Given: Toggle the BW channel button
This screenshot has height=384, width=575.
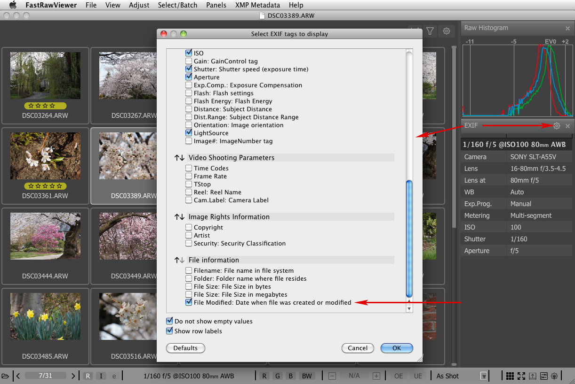Looking at the screenshot, I should [307, 376].
